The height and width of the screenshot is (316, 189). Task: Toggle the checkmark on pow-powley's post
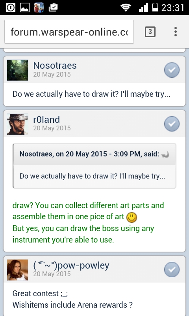pos(172,269)
